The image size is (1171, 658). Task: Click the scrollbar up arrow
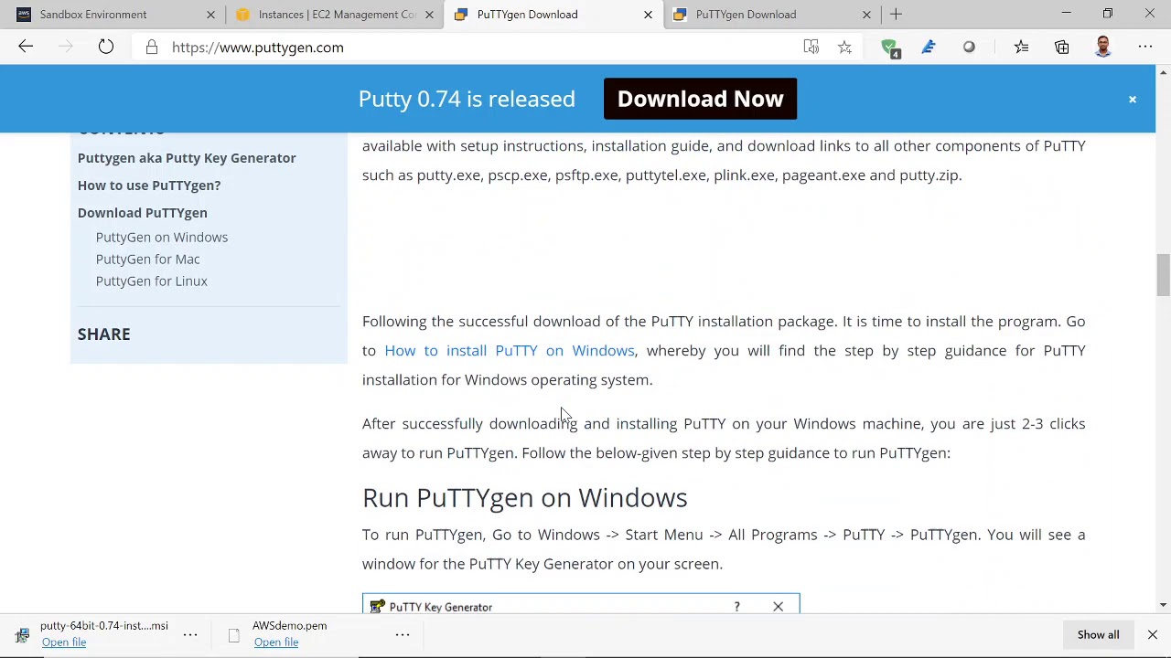coord(1163,71)
